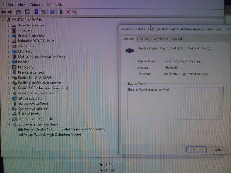Select Vstup (Realtek High Definition Audio) item
Viewport: 231px width, 173px height.
[x=52, y=135]
